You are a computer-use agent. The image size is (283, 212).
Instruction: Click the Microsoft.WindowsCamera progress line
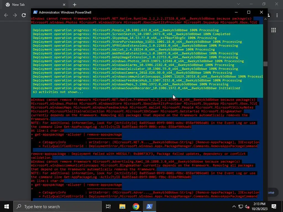pyautogui.click(x=132, y=73)
